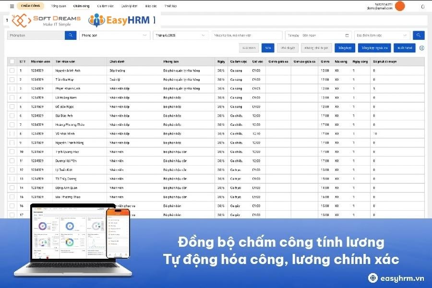Click the 12:10 check-in time cell
Viewport: 432px width, 288px height.
tap(256, 133)
